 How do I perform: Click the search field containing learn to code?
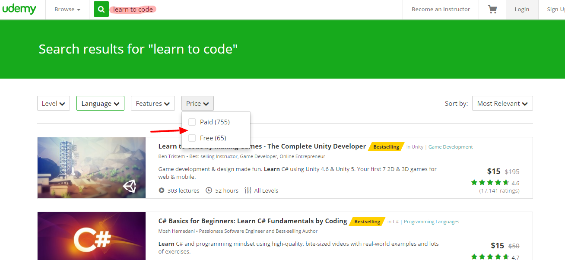coord(255,10)
